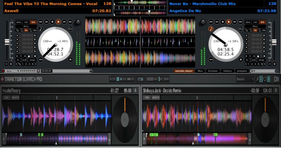Click the Traktor magnifier search icon
The width and height of the screenshot is (281, 148).
click(257, 79)
